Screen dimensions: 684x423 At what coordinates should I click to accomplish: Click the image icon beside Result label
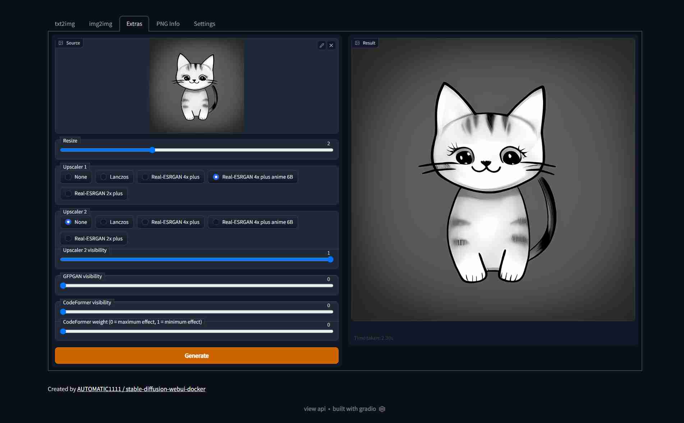pos(357,43)
